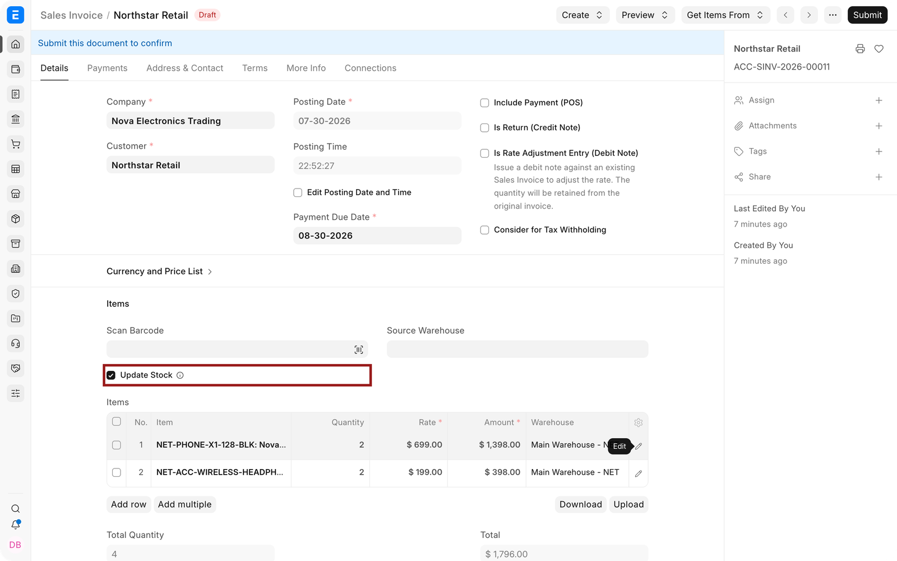Go to Sales Invoice breadcrumb
The height and width of the screenshot is (561, 897).
pyautogui.click(x=71, y=15)
